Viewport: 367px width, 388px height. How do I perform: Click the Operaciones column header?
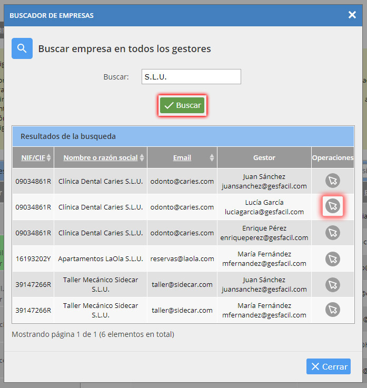tap(332, 157)
